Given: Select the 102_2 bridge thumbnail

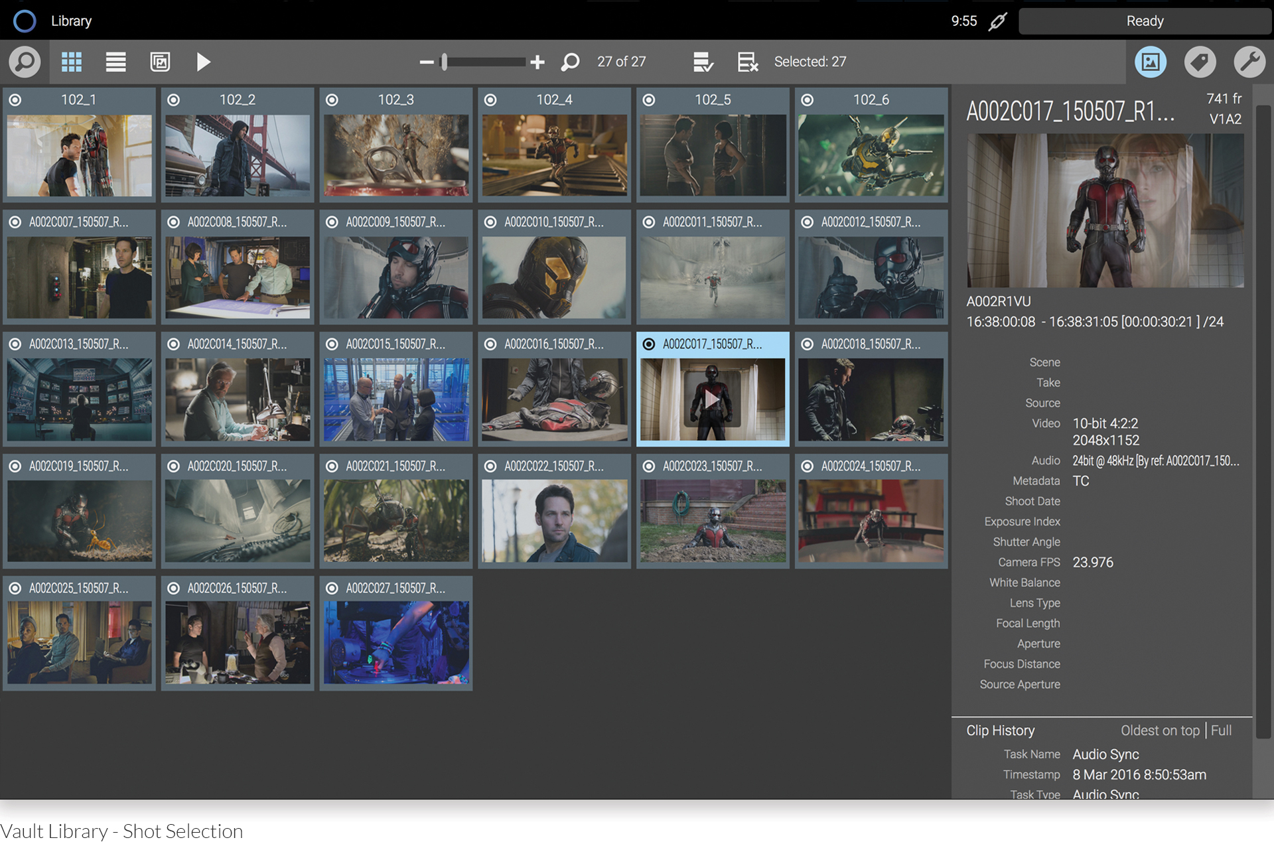Looking at the screenshot, I should tap(238, 155).
